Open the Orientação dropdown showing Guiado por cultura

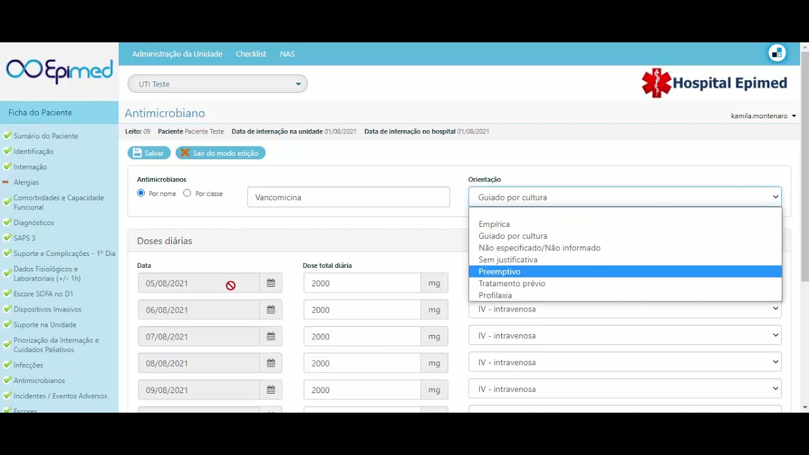624,197
